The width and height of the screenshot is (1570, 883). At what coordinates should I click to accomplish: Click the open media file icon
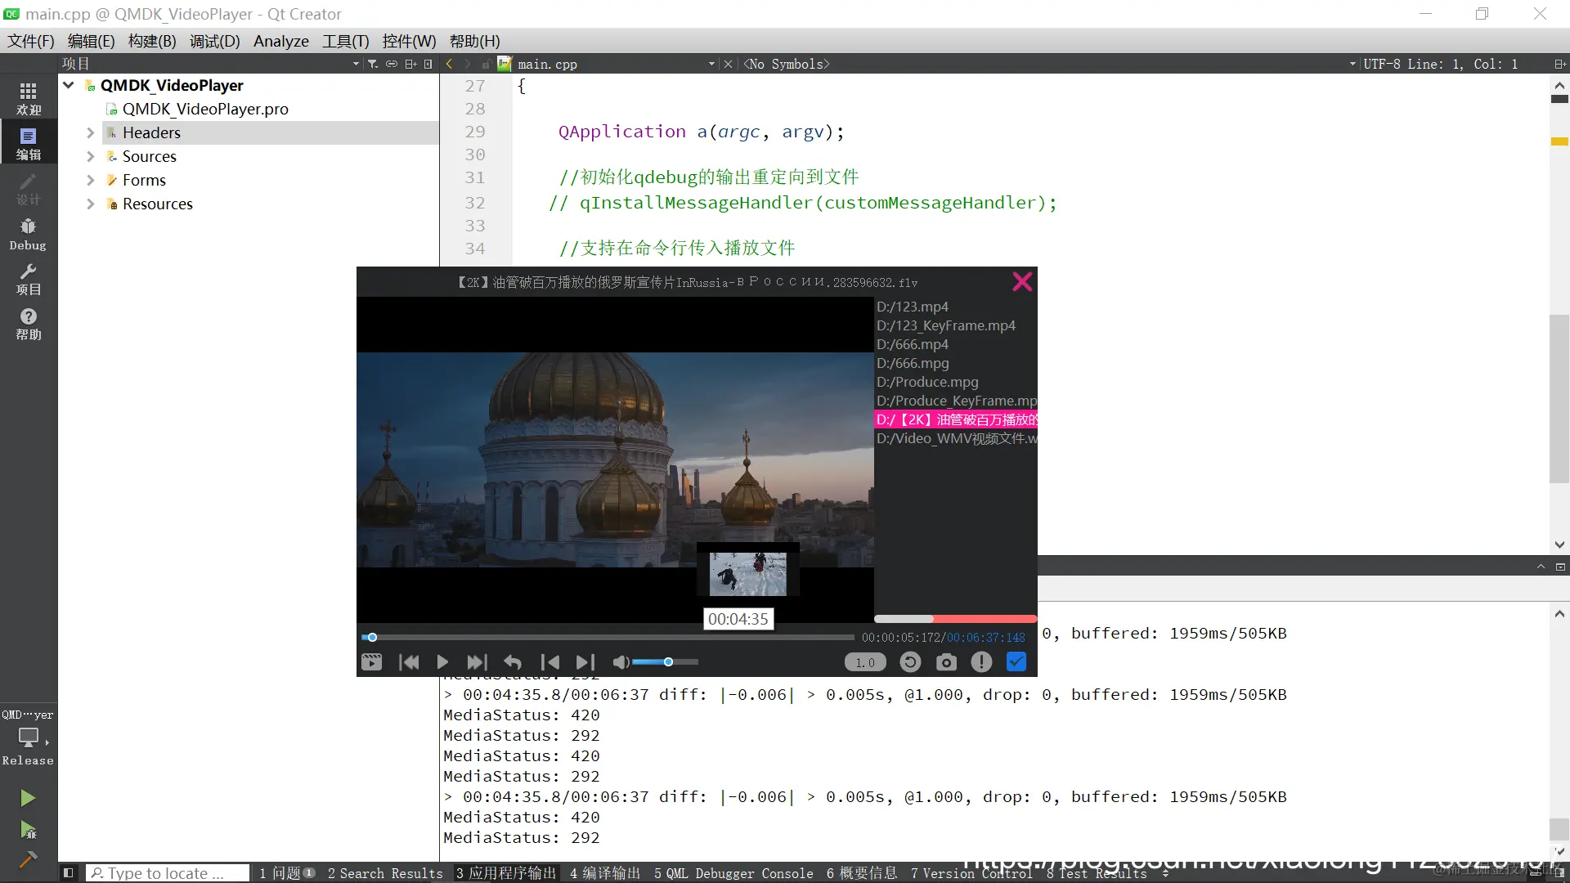pos(371,662)
